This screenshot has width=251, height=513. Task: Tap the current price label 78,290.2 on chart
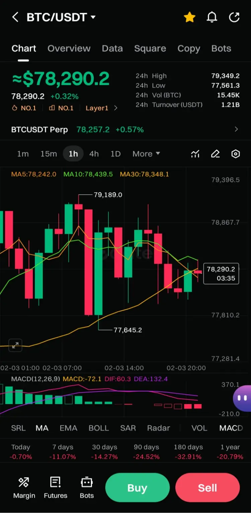point(221,274)
